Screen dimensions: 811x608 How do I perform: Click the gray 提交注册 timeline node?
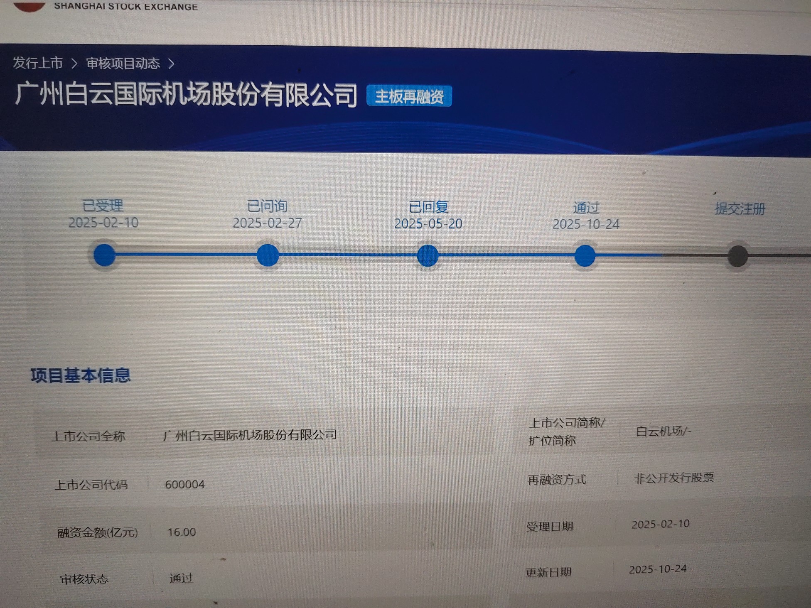click(x=738, y=256)
